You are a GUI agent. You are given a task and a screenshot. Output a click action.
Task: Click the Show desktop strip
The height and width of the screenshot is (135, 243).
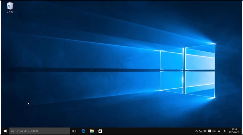tap(241, 131)
